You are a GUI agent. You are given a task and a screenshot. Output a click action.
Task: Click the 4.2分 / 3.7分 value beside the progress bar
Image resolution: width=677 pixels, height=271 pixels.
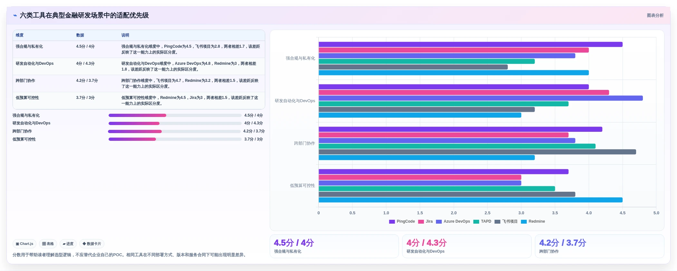(x=254, y=131)
